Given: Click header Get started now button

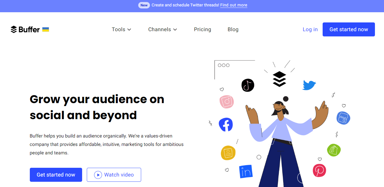Looking at the screenshot, I should [x=349, y=29].
